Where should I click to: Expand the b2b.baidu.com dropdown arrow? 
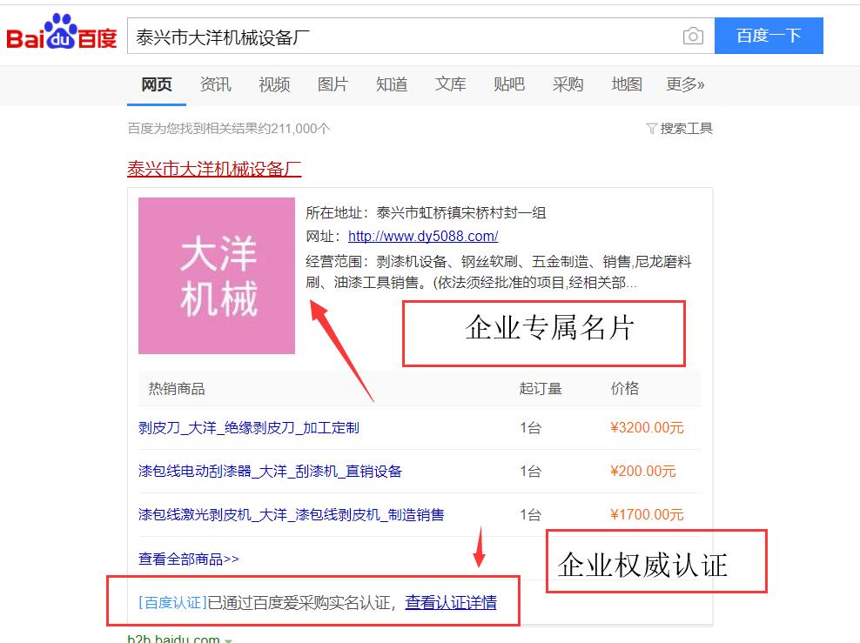click(229, 640)
